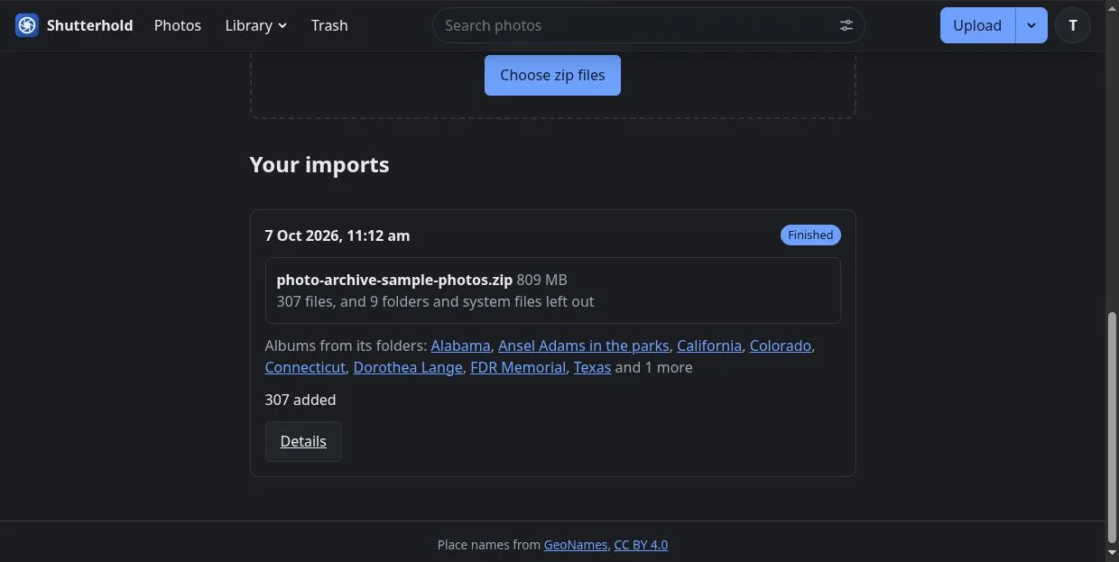Open the Alabama album link
This screenshot has width=1119, height=562.
pyautogui.click(x=460, y=345)
